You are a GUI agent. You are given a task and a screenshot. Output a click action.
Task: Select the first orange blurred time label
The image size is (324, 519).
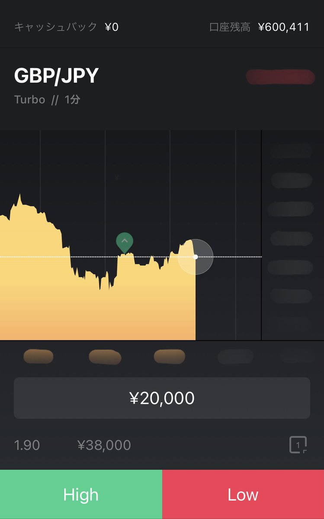[x=38, y=356]
